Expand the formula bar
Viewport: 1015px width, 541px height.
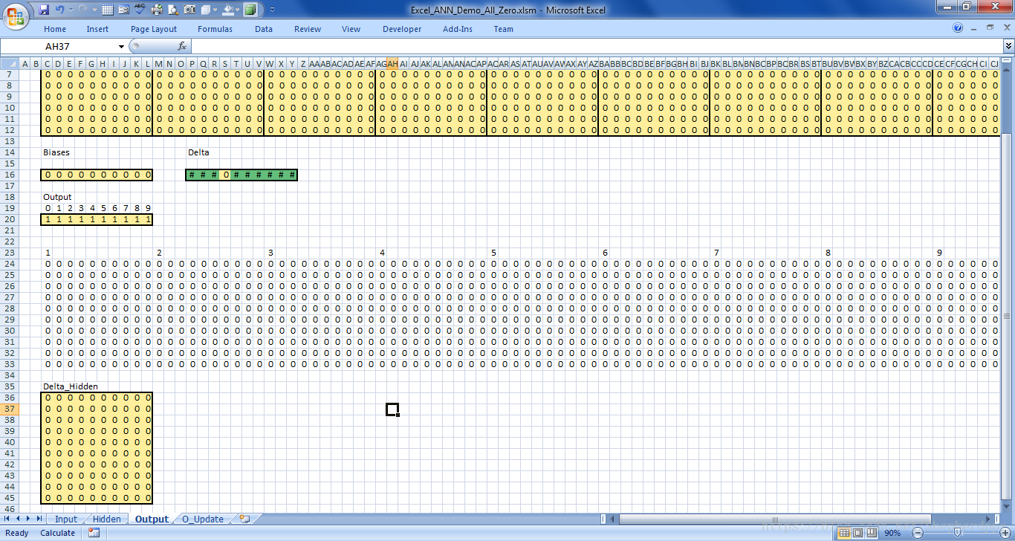click(1008, 46)
